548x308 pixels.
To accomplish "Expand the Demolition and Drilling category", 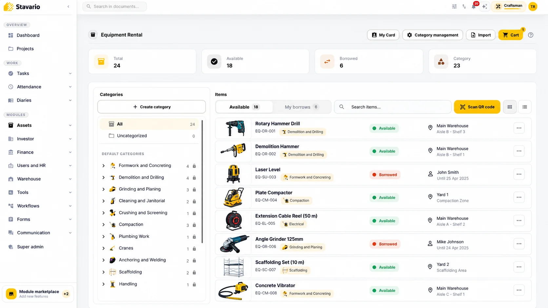I will 104,177.
